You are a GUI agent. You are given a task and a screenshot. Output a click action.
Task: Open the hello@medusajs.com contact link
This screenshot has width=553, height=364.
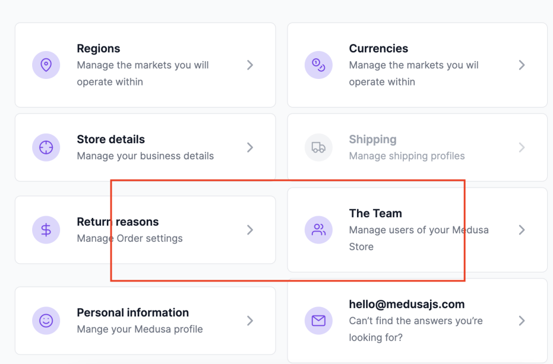tap(407, 304)
